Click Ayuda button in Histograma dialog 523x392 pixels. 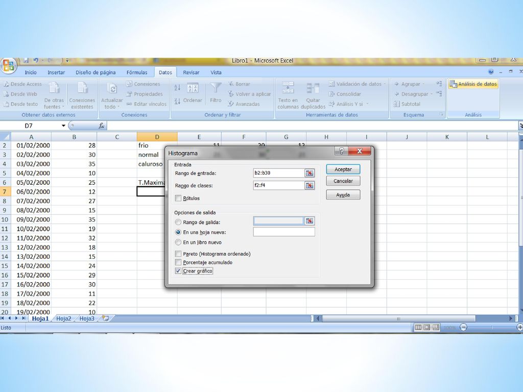343,195
